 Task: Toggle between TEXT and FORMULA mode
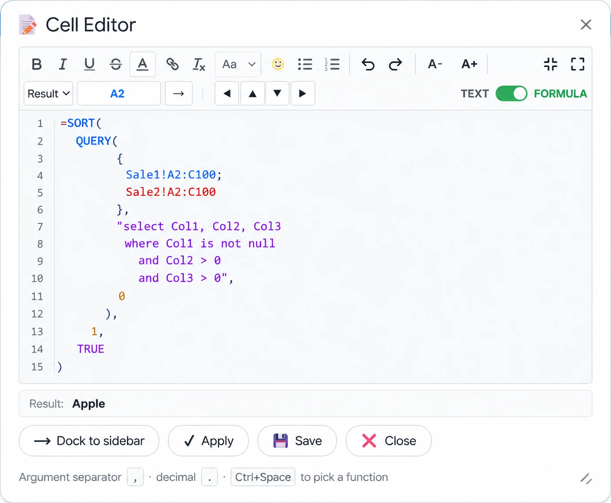click(x=511, y=94)
